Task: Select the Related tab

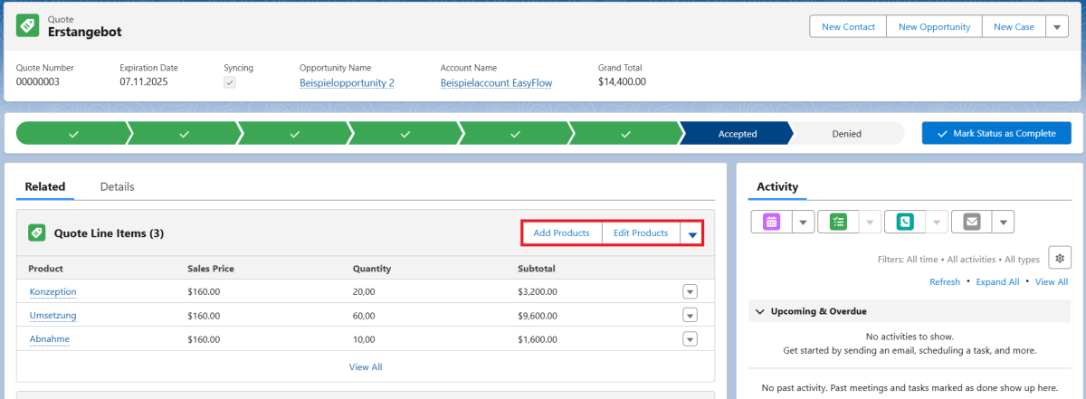Action: pos(45,186)
